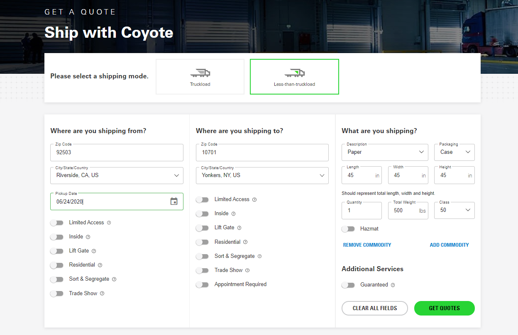This screenshot has width=518, height=335.
Task: Click the help icon beside origin Trade Show
Action: 103,293
